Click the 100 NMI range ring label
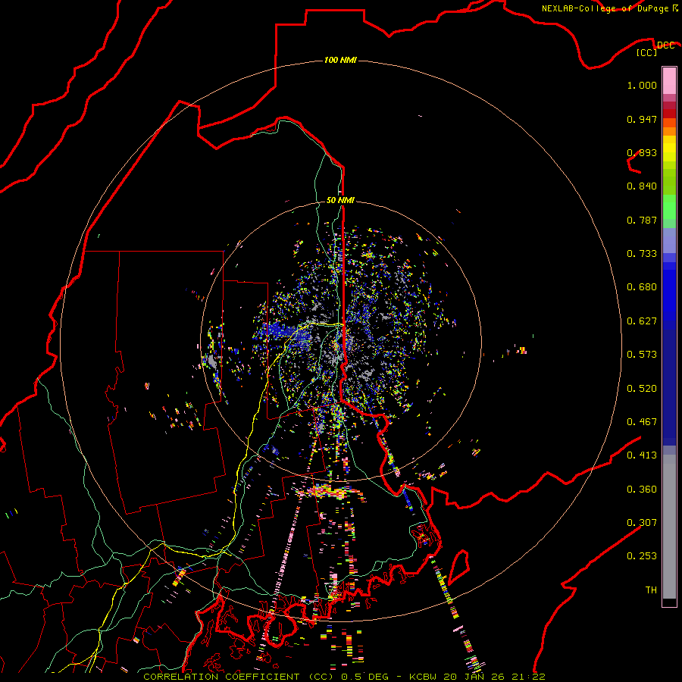 coord(340,60)
